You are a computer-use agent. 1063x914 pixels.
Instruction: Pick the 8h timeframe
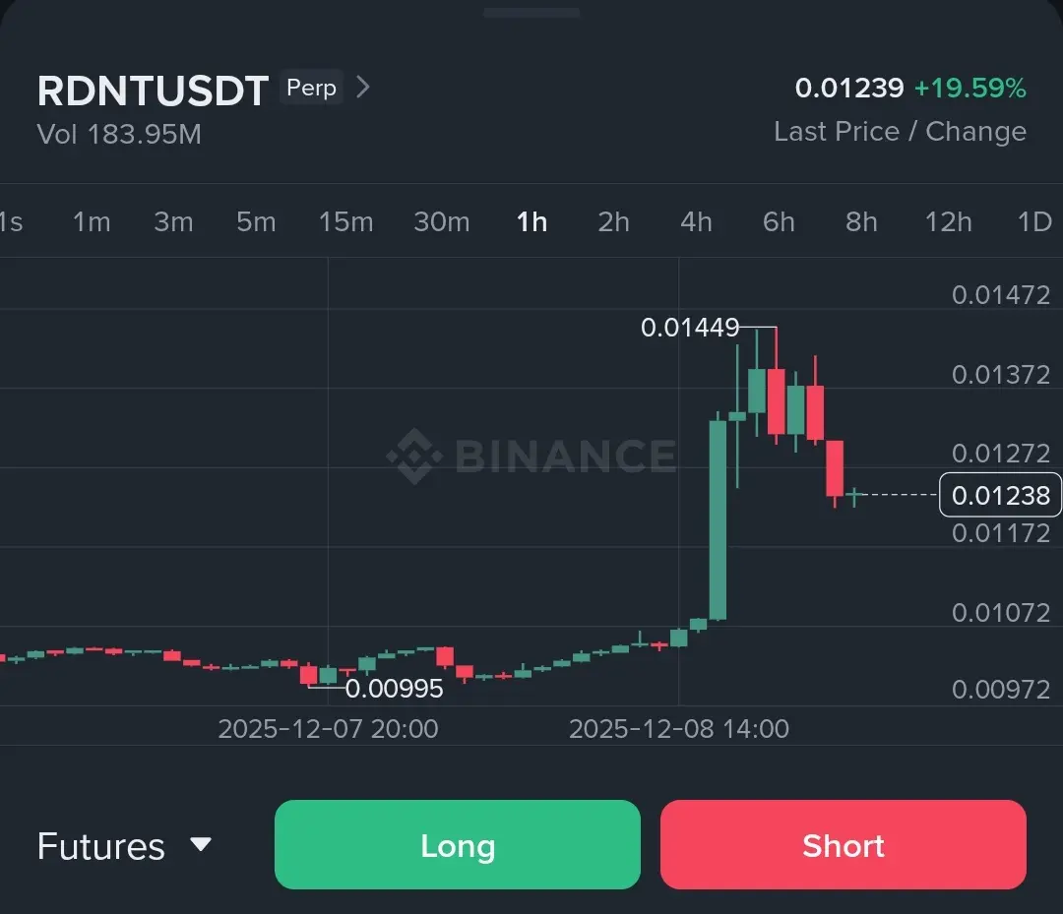click(861, 221)
